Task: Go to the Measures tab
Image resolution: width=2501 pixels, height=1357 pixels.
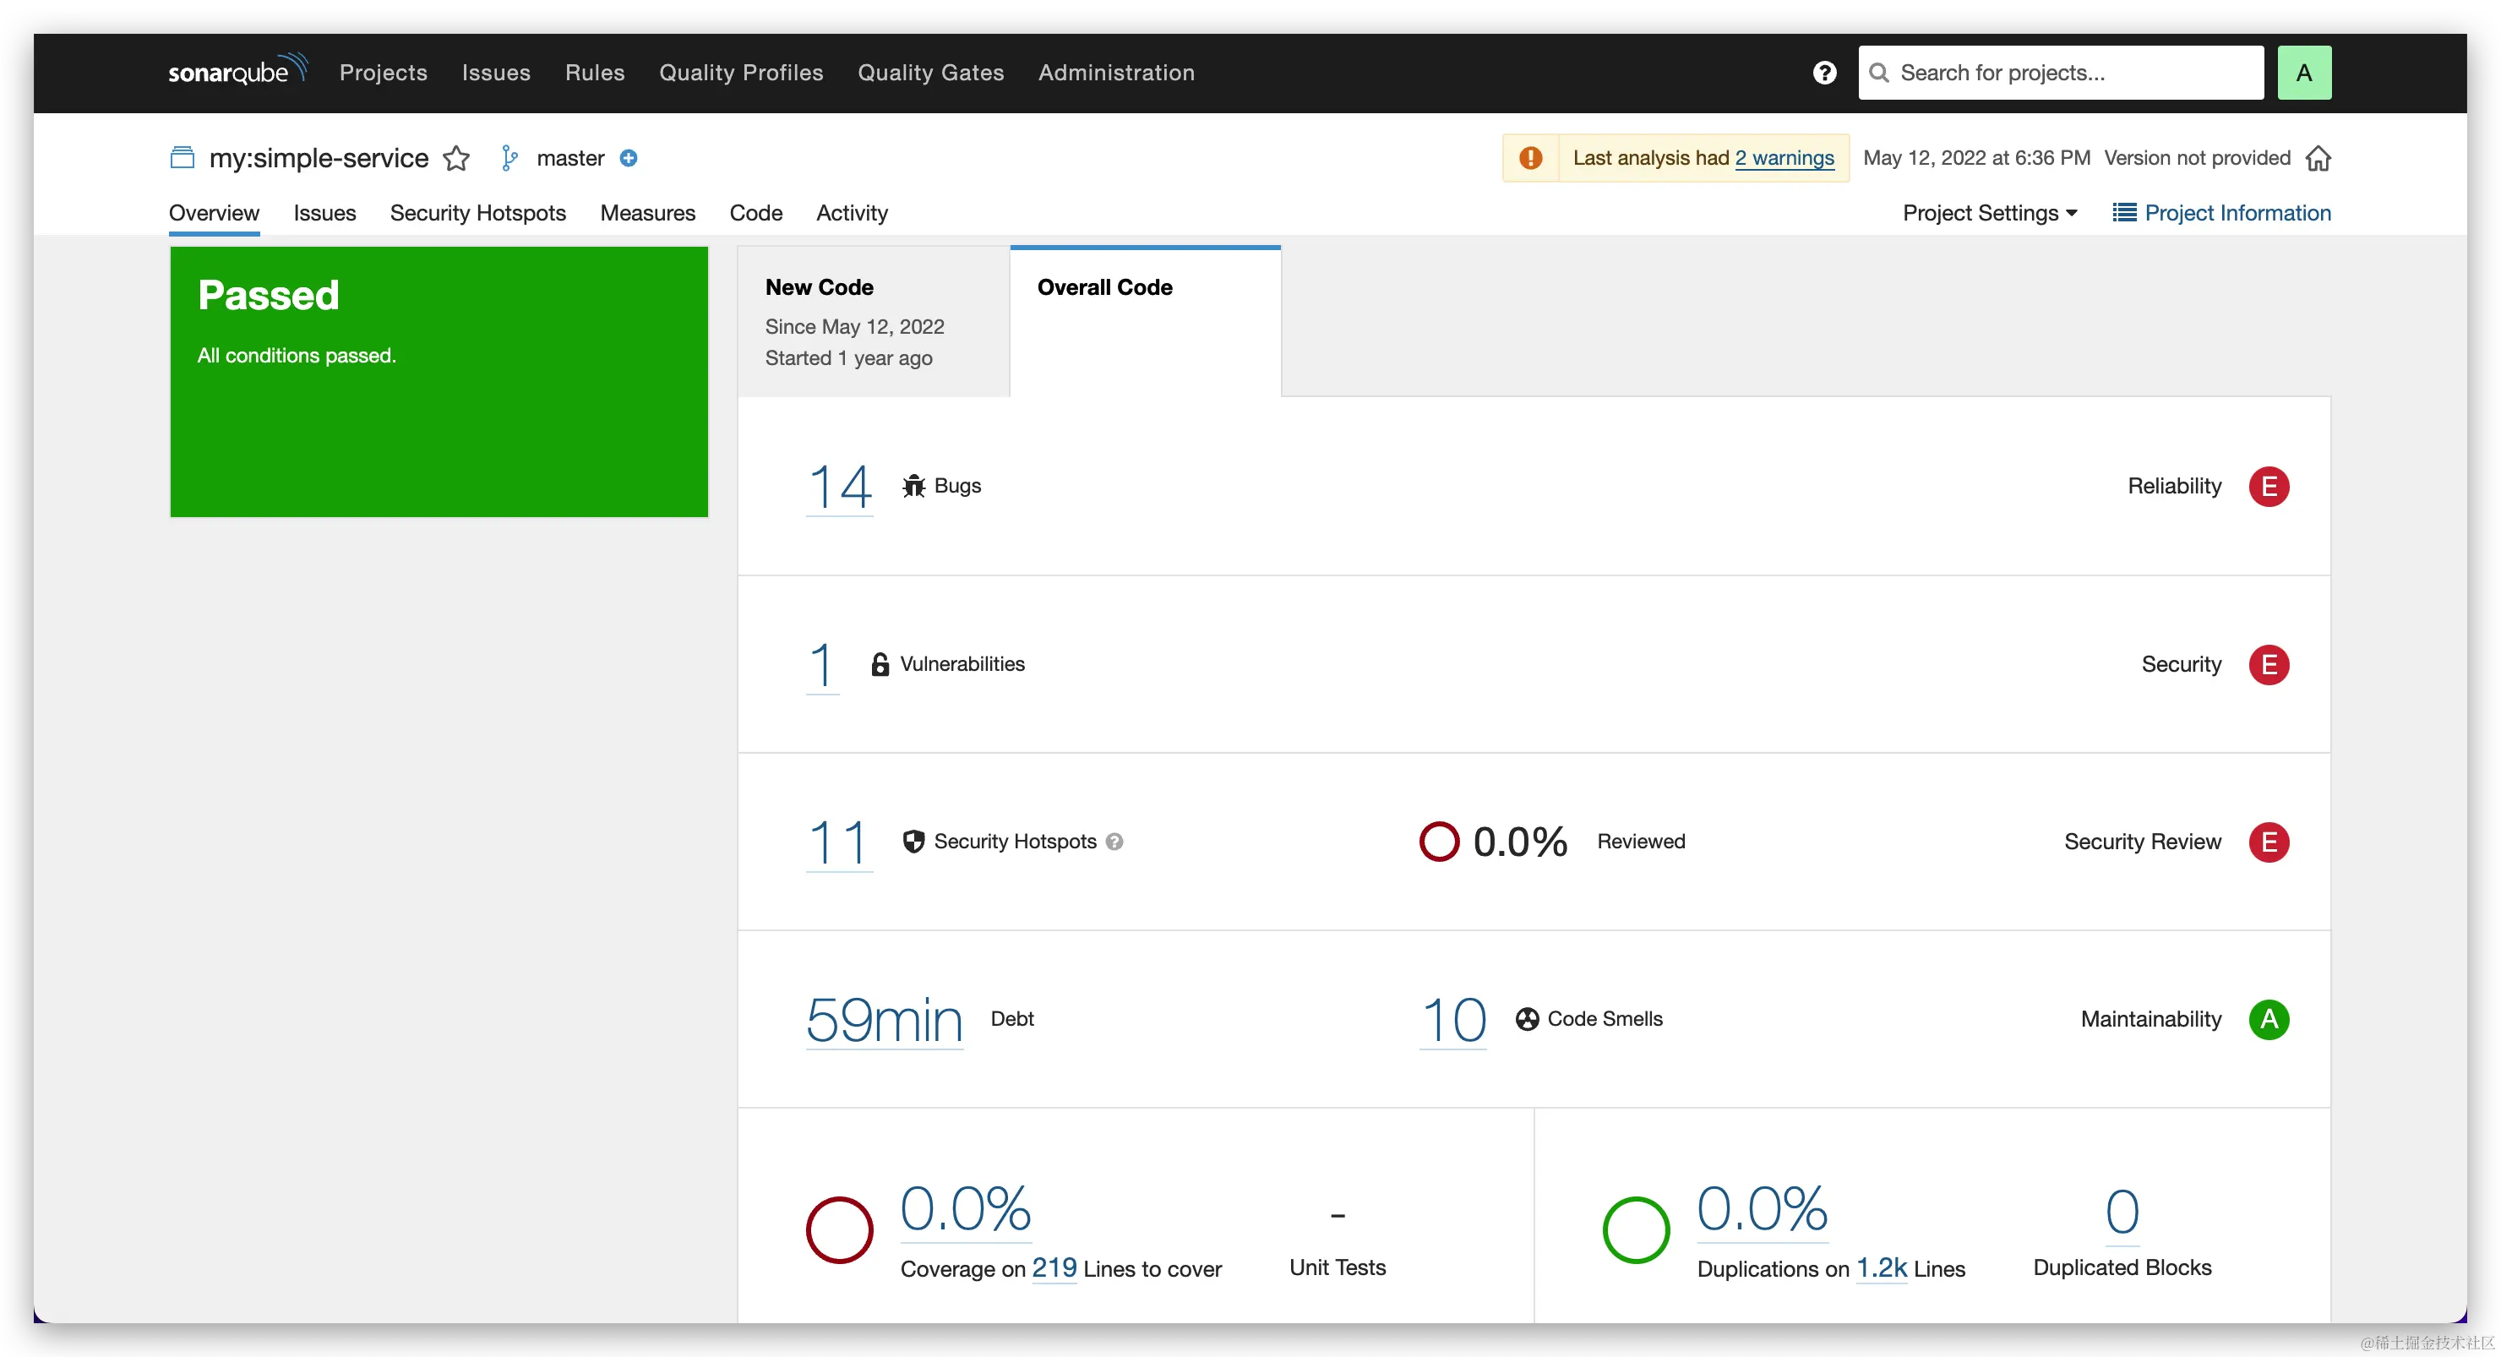Action: (x=647, y=213)
